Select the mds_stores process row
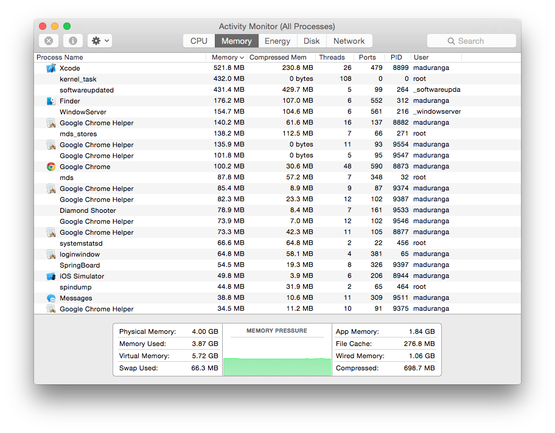555x433 pixels. [277, 134]
